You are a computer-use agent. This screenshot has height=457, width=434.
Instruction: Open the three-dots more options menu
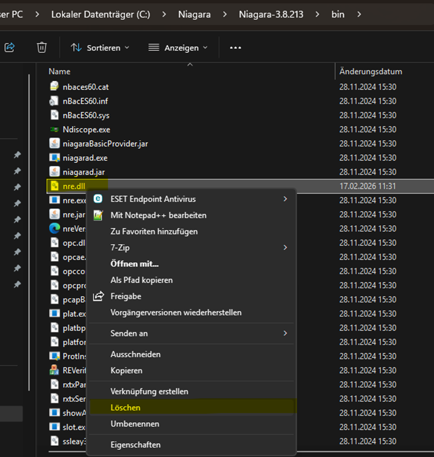(x=235, y=48)
